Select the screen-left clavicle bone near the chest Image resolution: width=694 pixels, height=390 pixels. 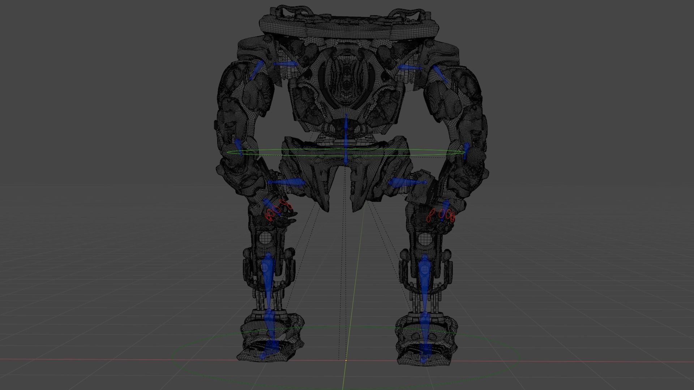[286, 64]
